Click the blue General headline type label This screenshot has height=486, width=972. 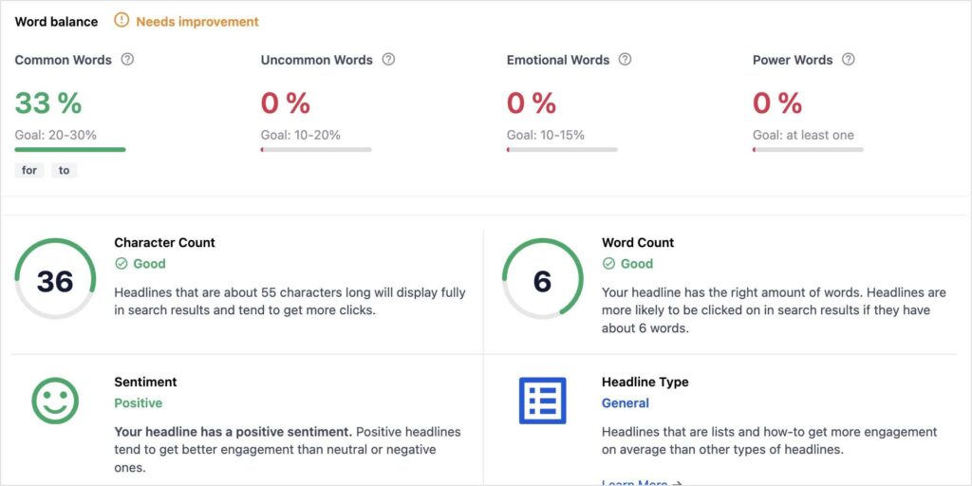[x=625, y=402]
